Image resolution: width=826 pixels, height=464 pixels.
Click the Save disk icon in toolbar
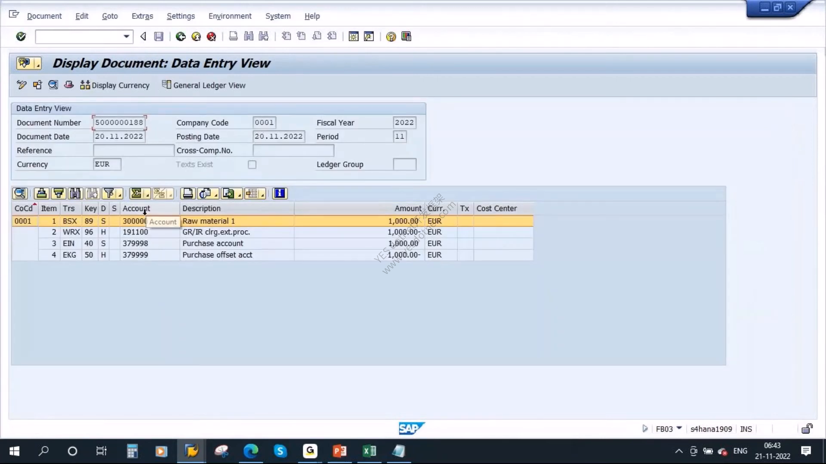[x=159, y=37]
